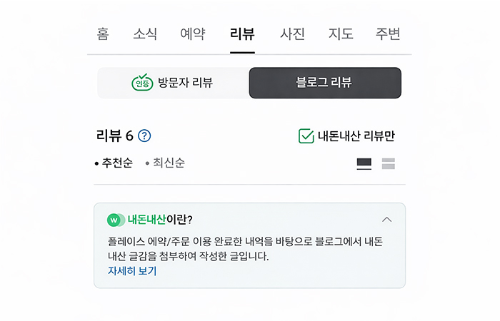Open the 홈 tab
Image resolution: width=500 pixels, height=321 pixels.
(103, 34)
